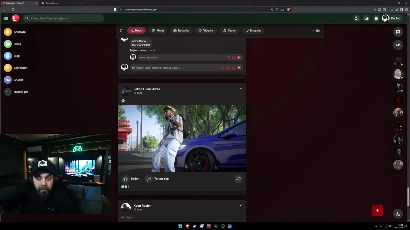
Task: Switch to the Declan Diavolo browser tab
Action: click(x=59, y=3)
